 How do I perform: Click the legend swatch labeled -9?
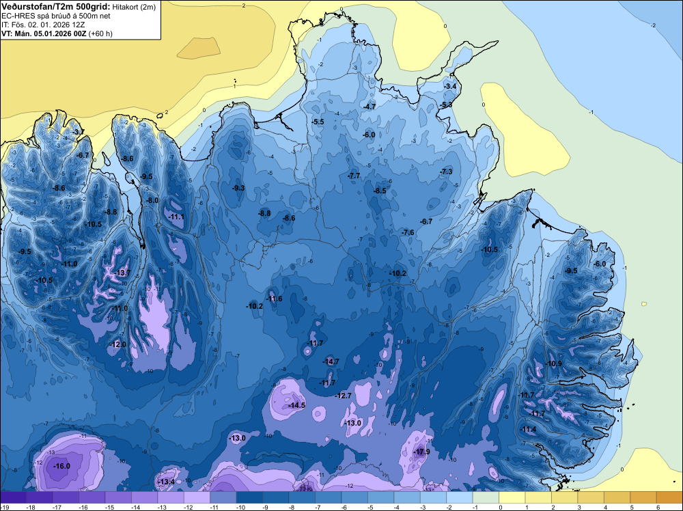coord(276,497)
